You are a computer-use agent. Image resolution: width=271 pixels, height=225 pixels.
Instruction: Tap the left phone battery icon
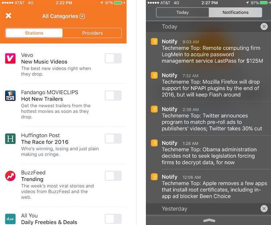tap(118, 3)
